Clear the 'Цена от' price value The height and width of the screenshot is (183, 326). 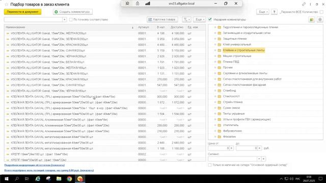click(x=231, y=148)
